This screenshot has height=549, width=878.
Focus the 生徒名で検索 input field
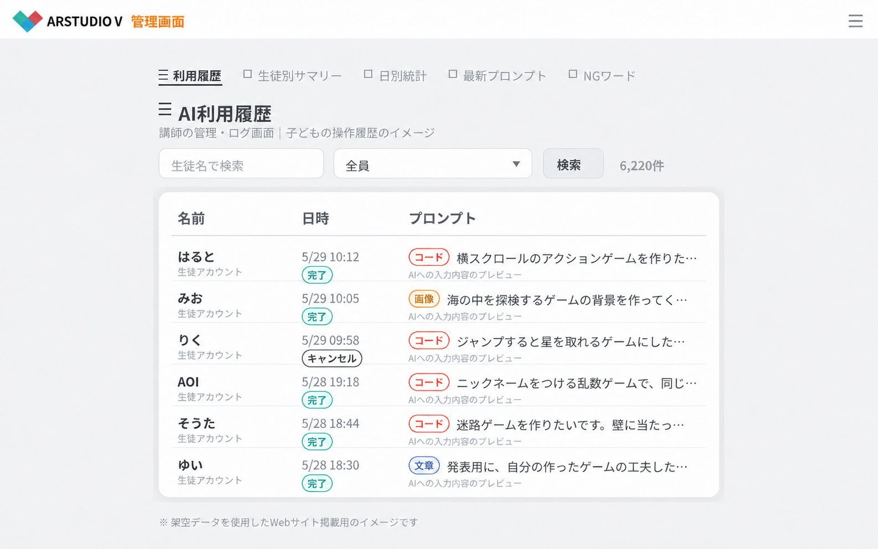241,164
